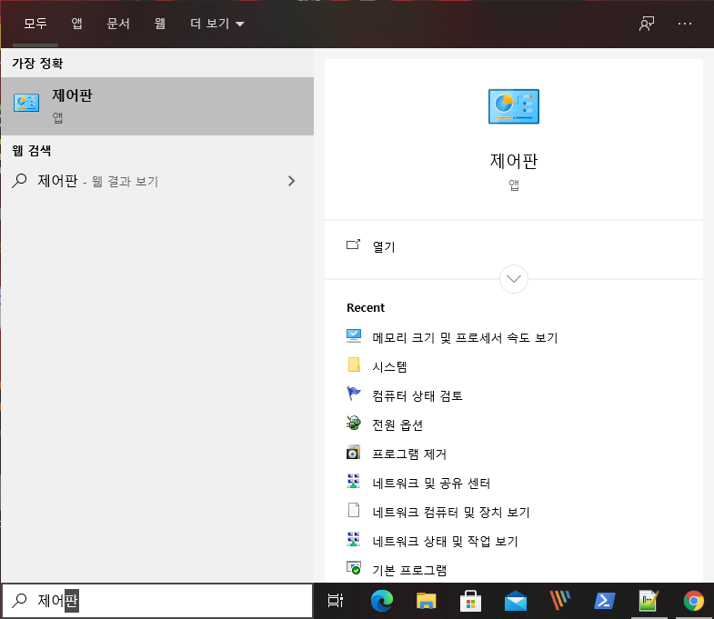This screenshot has height=619, width=714.
Task: Expand the 더 보기 filter dropdown
Action: [x=217, y=24]
